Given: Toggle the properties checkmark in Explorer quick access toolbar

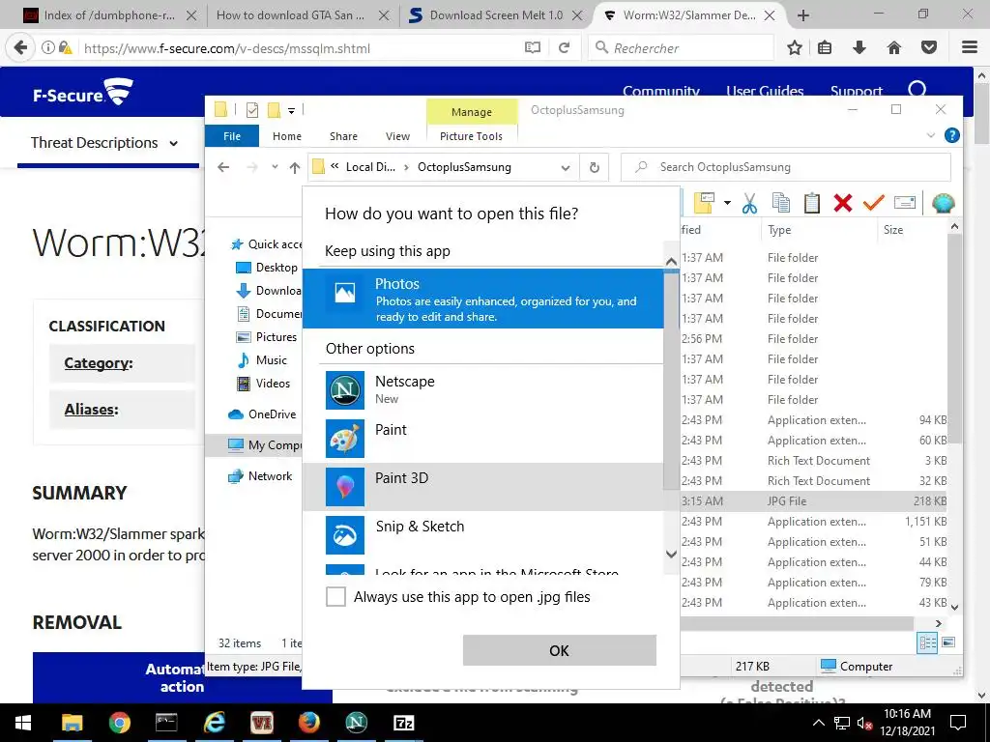Looking at the screenshot, I should pos(252,110).
